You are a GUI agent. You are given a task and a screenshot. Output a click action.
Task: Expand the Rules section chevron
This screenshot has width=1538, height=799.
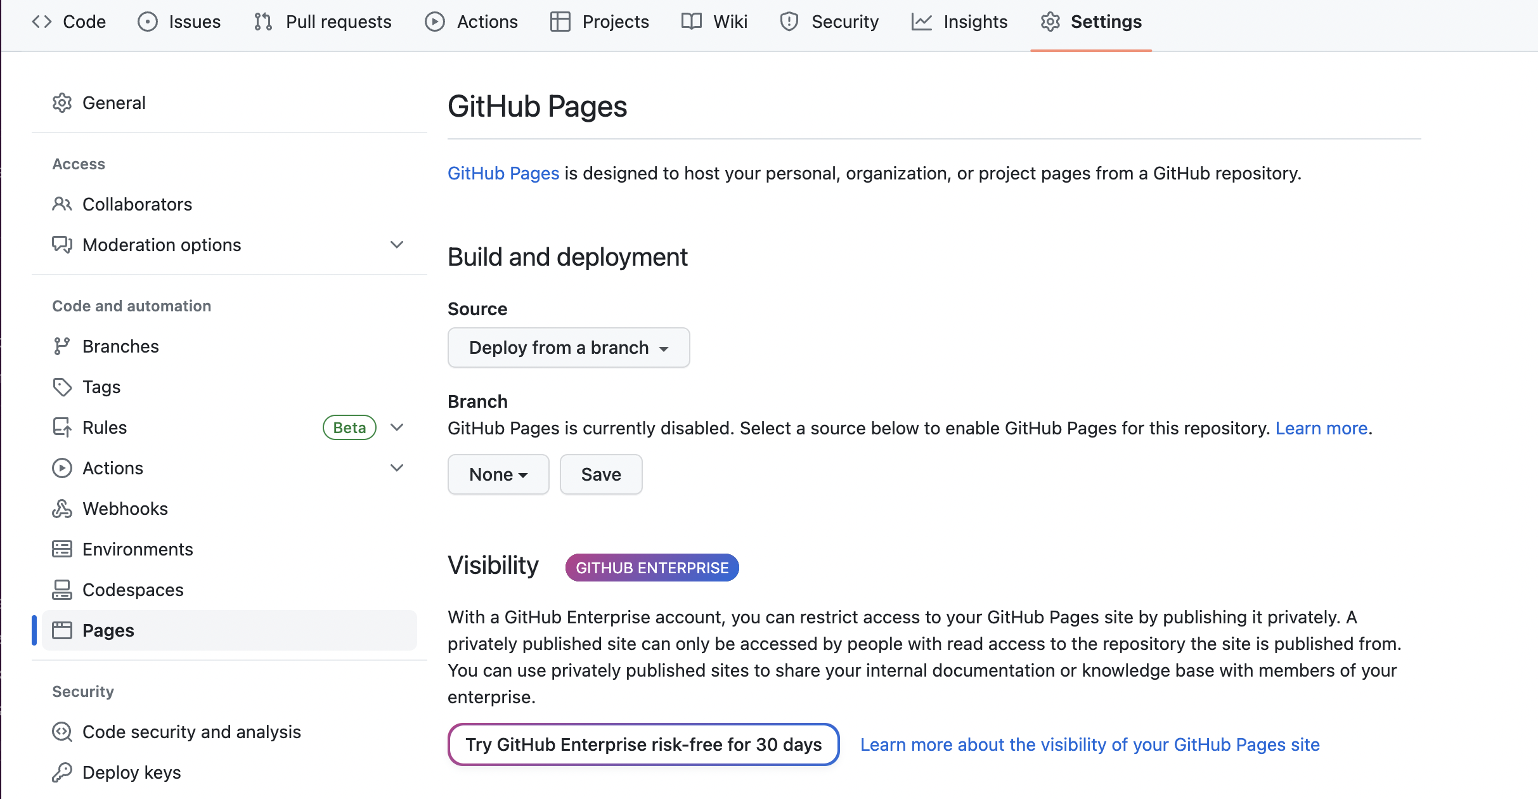tap(397, 427)
